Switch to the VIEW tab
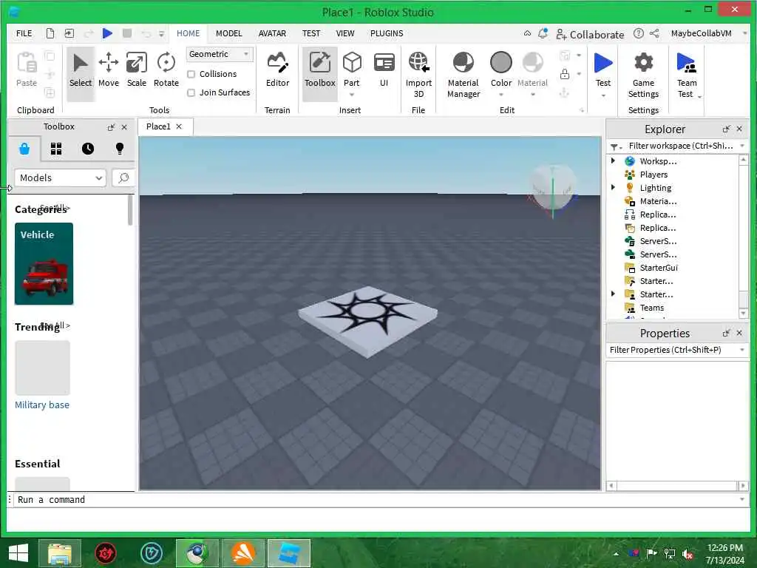 (x=345, y=33)
